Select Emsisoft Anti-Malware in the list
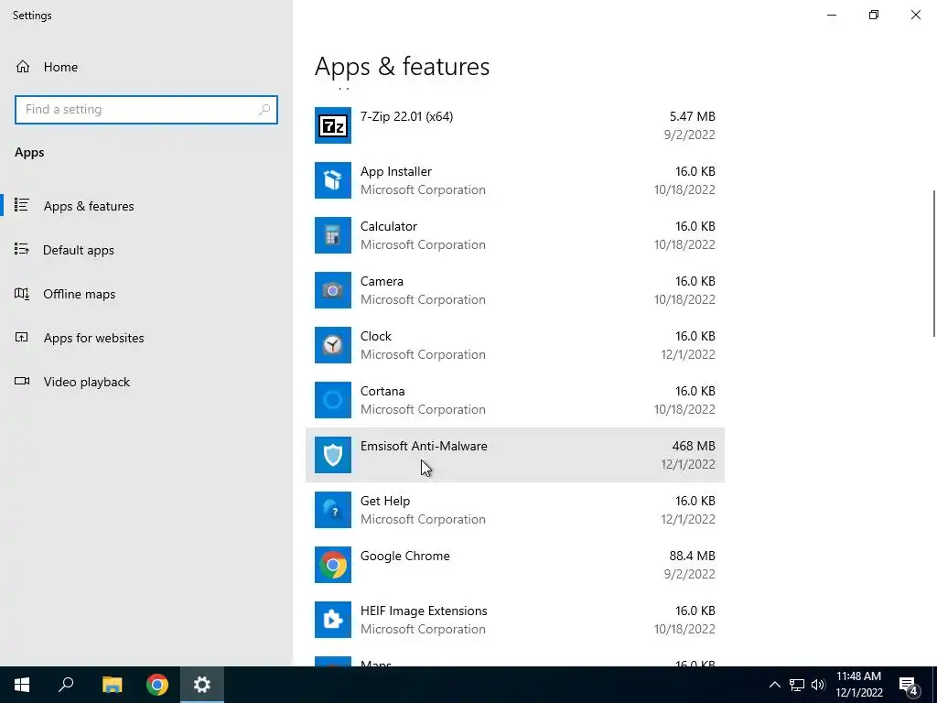Screen dimensions: 937x703 click(x=515, y=456)
